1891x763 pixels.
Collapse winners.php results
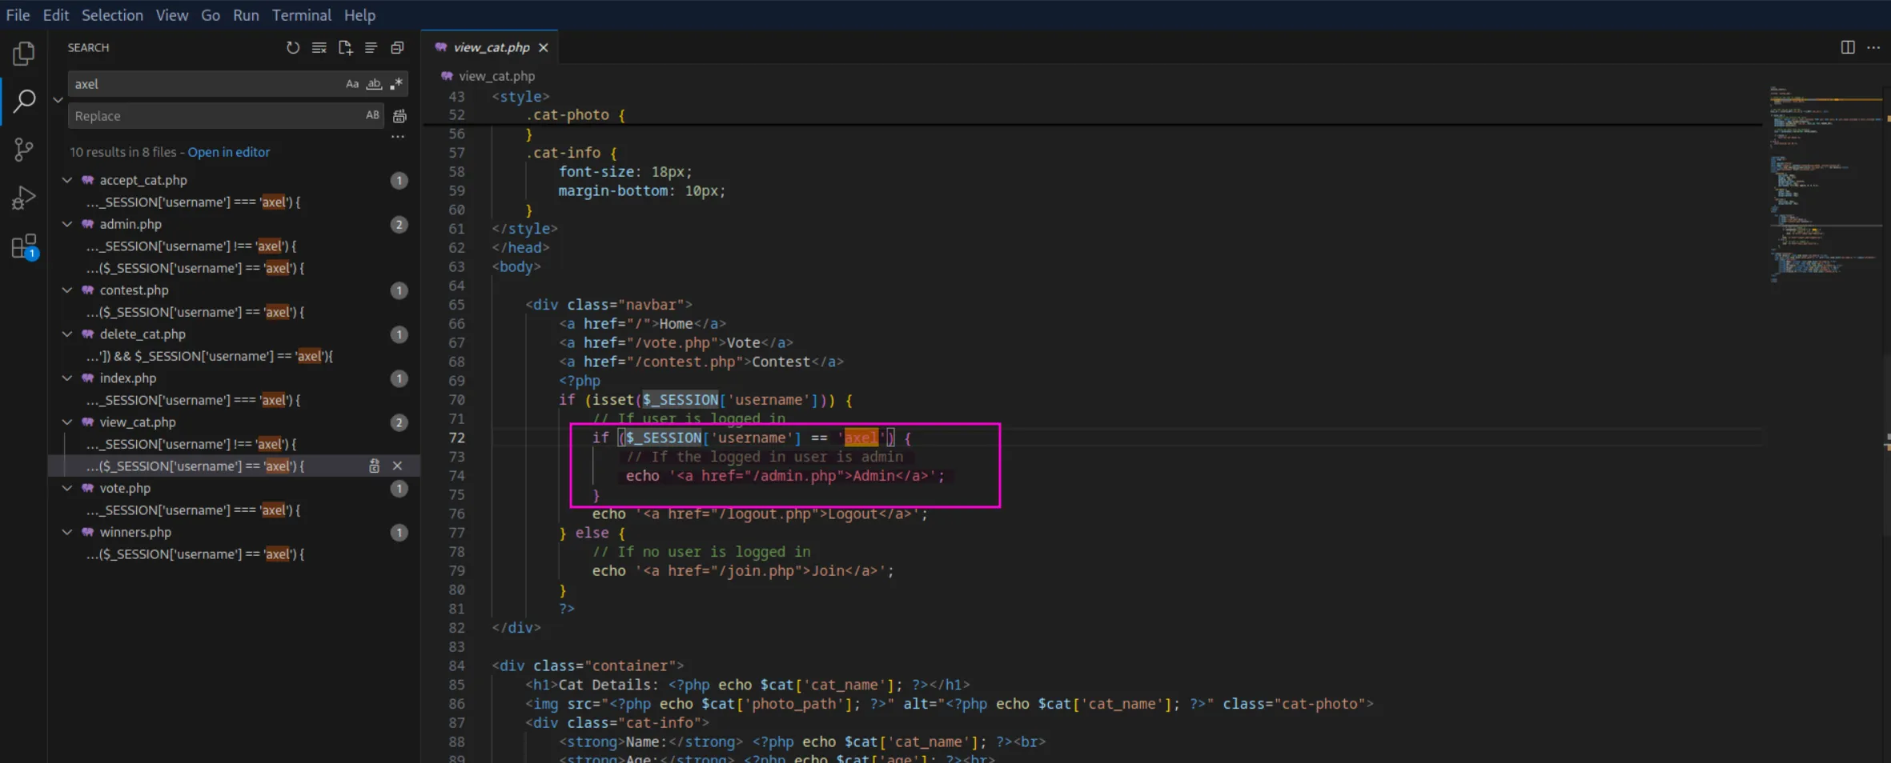tap(67, 532)
